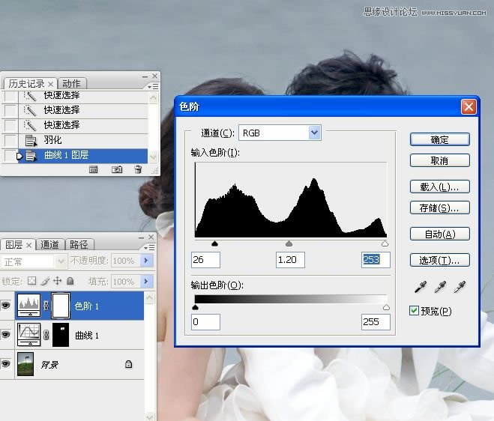Viewport: 494px width, 421px height.
Task: Uncheck the 预览 preview checkbox
Action: coord(415,311)
